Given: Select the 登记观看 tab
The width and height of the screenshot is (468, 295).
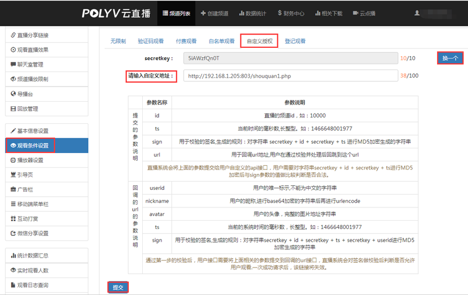Looking at the screenshot, I should 295,41.
